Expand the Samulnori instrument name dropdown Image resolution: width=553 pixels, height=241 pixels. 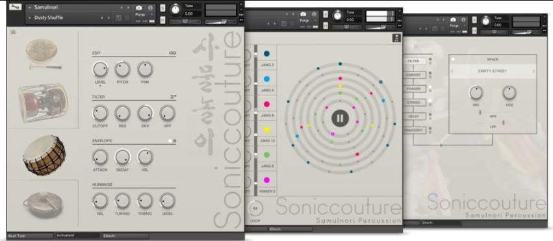pyautogui.click(x=29, y=7)
